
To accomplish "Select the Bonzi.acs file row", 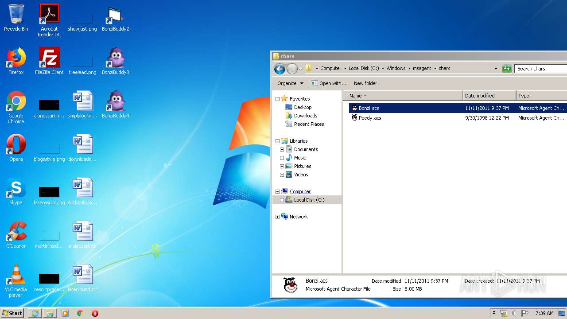I will point(458,108).
